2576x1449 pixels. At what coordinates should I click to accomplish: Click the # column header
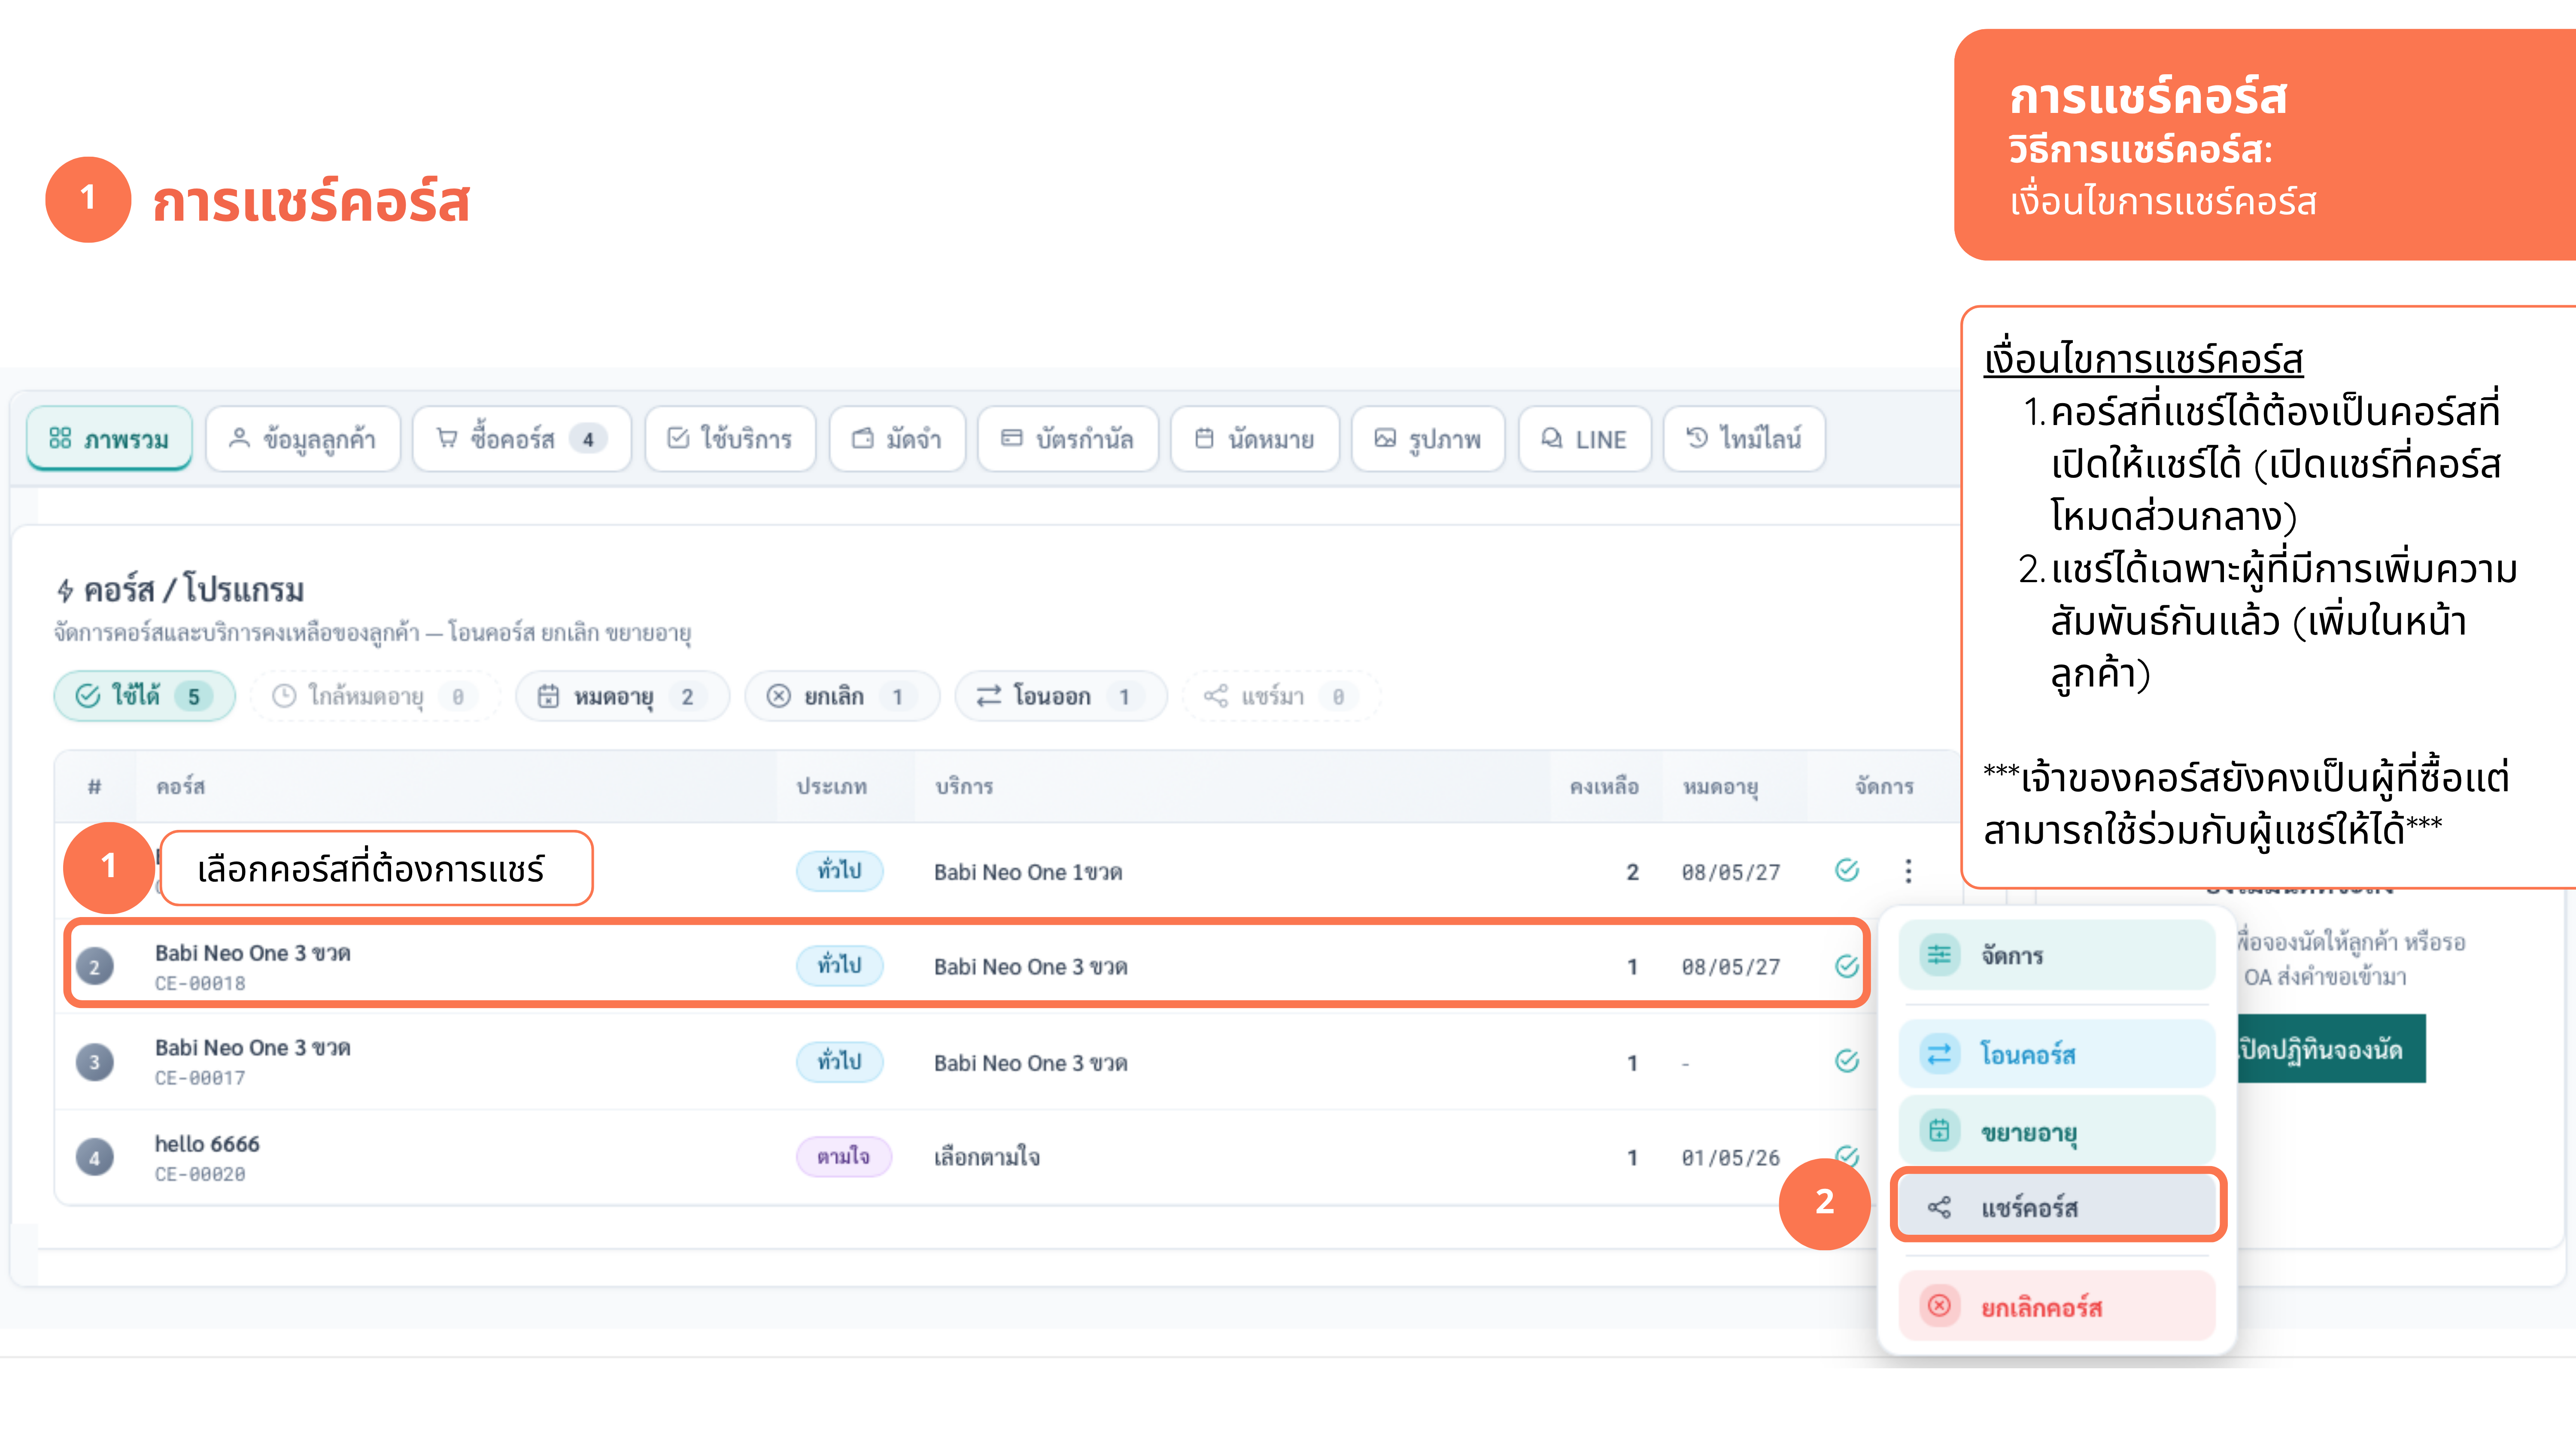click(95, 787)
